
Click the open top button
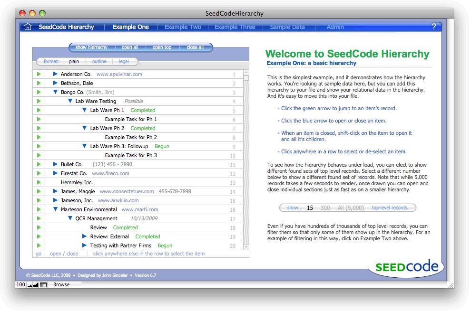162,47
